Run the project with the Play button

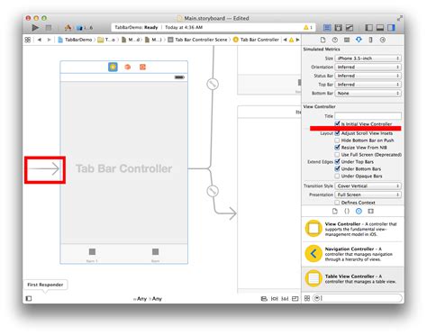click(35, 28)
